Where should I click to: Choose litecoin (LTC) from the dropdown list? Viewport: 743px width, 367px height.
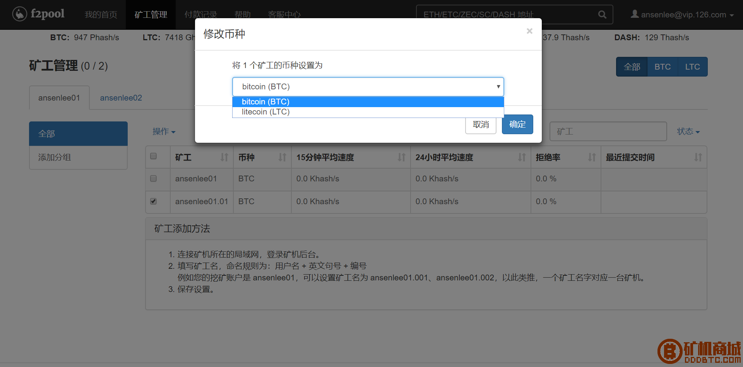point(368,112)
